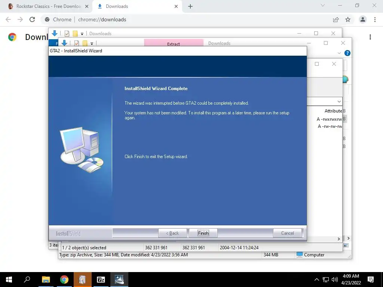Viewport: 383px width, 287px height.
Task: Show hidden system tray icons
Action: [316, 280]
